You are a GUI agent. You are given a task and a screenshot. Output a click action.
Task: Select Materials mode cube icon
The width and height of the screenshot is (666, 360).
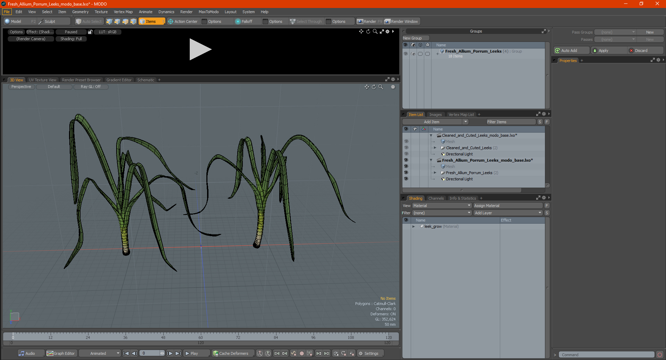pos(133,21)
